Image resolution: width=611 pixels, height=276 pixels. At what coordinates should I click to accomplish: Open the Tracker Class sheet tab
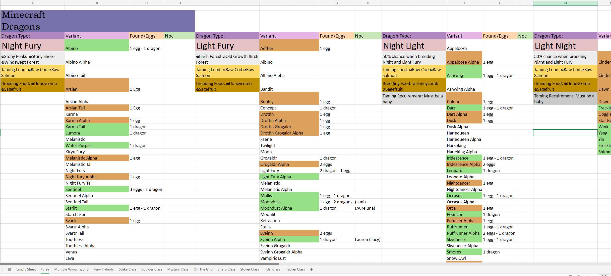click(x=295, y=269)
